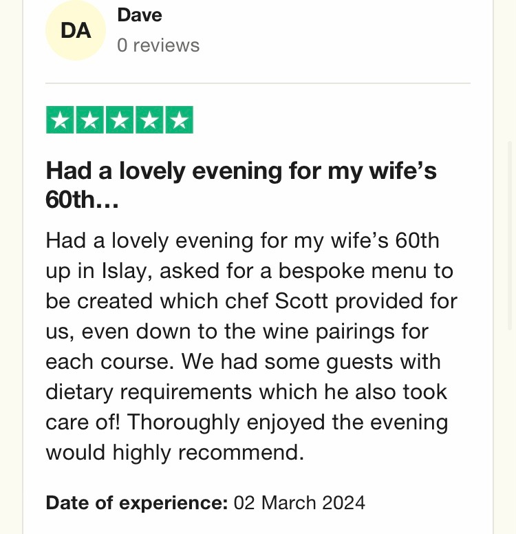This screenshot has height=534, width=516.
Task: Click "dietary requirements" in the review body
Action: [149, 392]
